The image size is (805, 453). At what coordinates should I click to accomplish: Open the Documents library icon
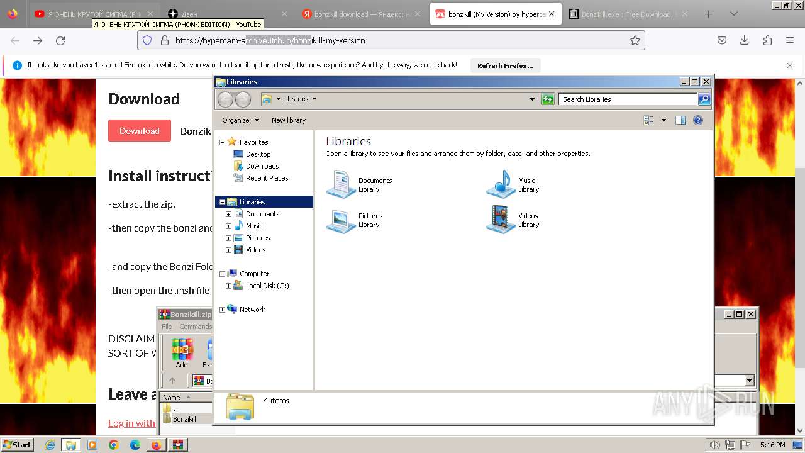(341, 184)
